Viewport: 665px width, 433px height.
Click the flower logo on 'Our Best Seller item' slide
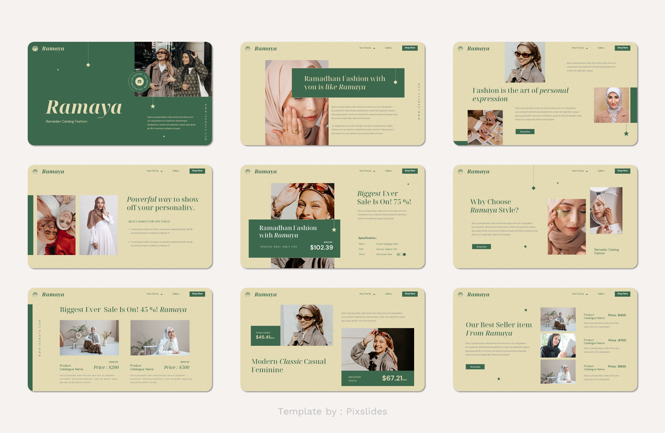click(460, 294)
